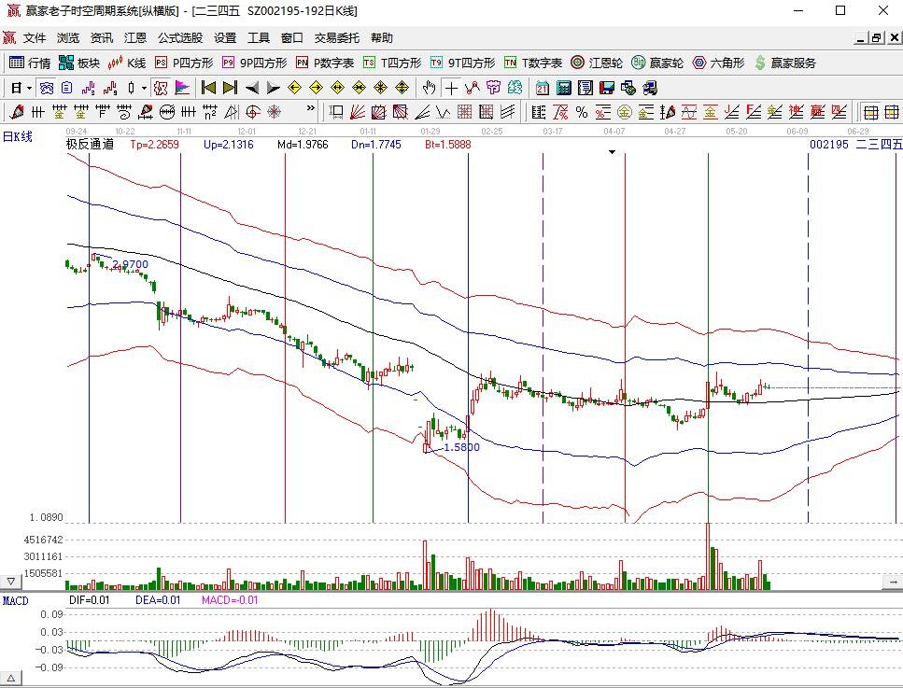This screenshot has height=688, width=903.
Task: Click the clipboard notes icon
Action: tap(67, 88)
